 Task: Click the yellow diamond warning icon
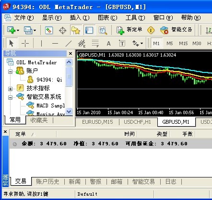[x=151, y=30]
